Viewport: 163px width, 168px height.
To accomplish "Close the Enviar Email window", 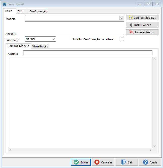I will point(157,4).
